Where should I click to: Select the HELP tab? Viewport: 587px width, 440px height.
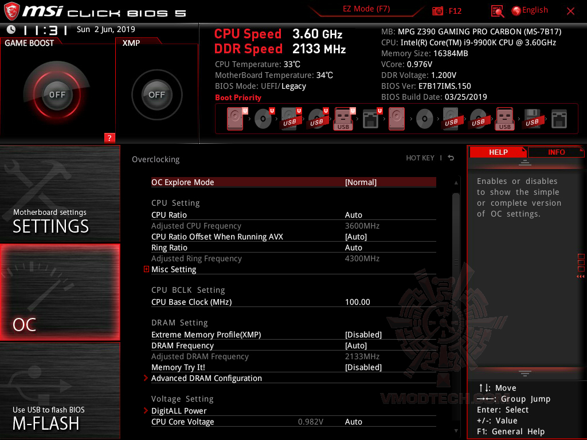(x=498, y=152)
